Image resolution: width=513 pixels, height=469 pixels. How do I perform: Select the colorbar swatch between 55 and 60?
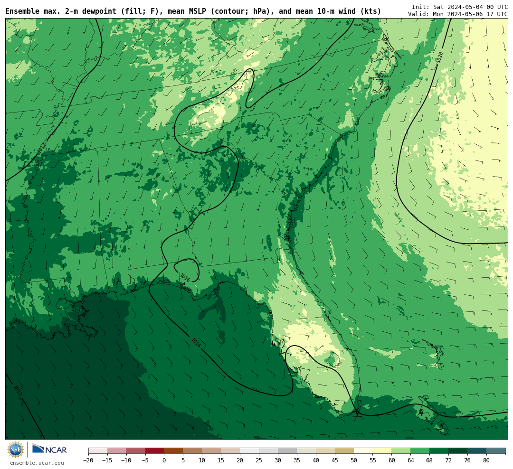382,451
